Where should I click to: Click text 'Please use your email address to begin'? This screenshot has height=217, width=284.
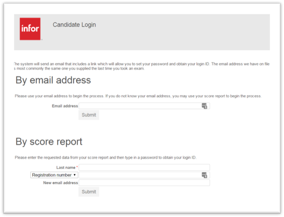coord(49,96)
